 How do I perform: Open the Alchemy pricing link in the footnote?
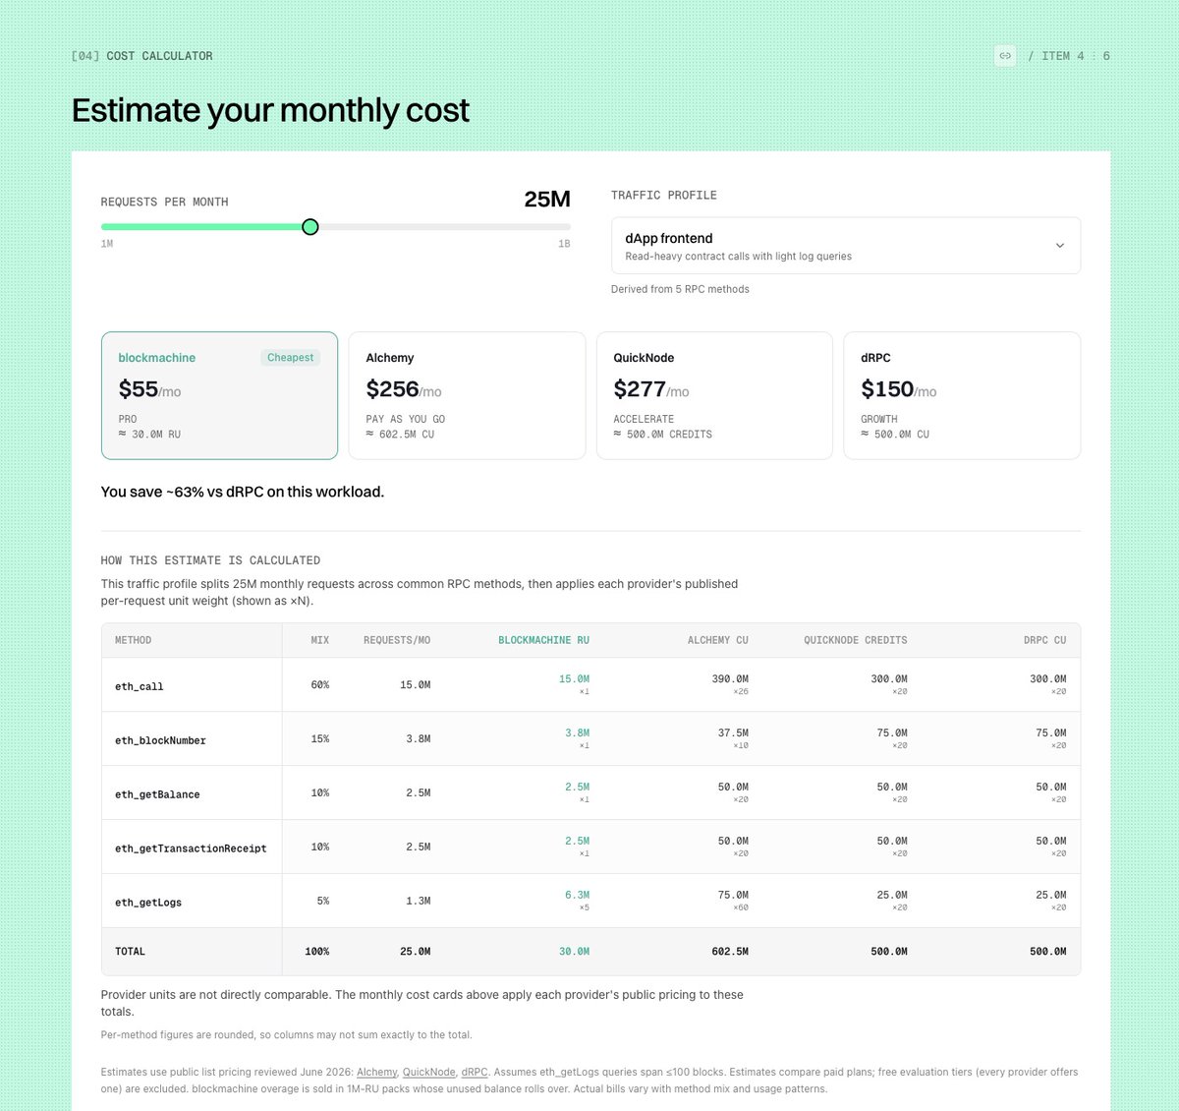click(x=376, y=1073)
